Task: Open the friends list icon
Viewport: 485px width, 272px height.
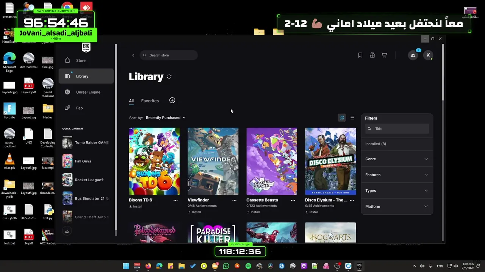Action: tap(413, 55)
